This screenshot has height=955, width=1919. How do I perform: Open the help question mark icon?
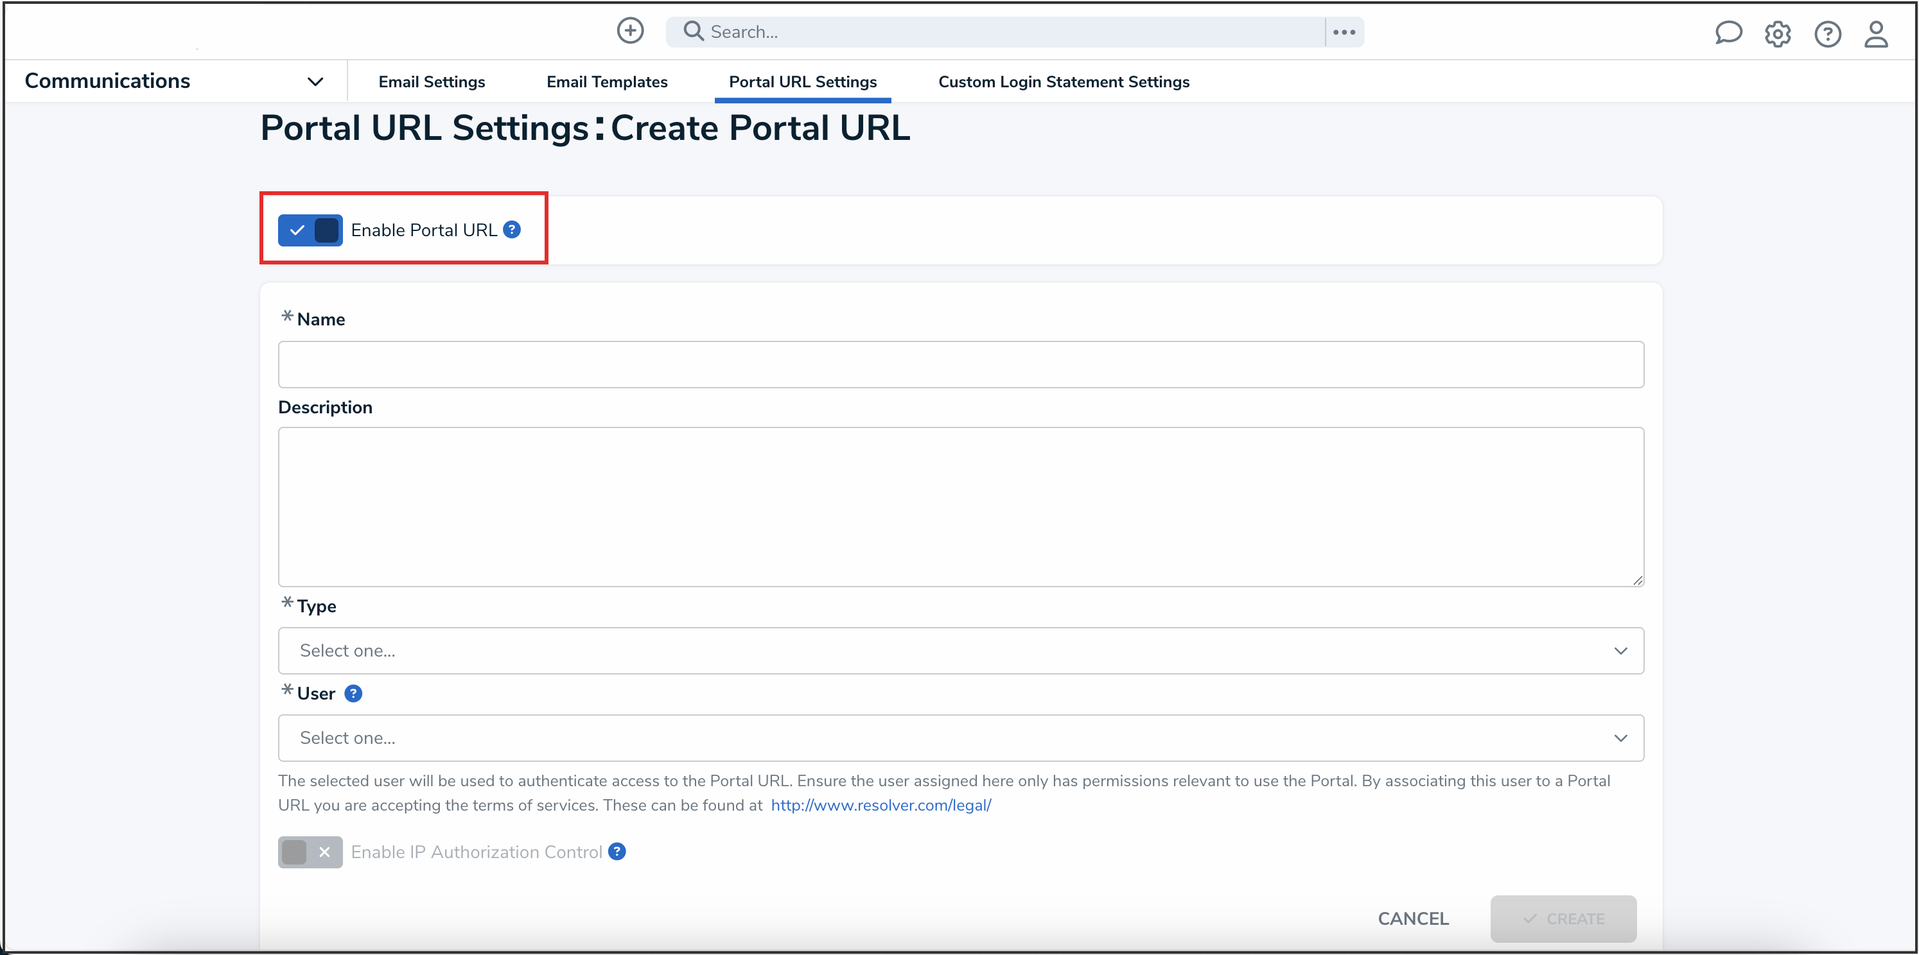(x=1828, y=33)
